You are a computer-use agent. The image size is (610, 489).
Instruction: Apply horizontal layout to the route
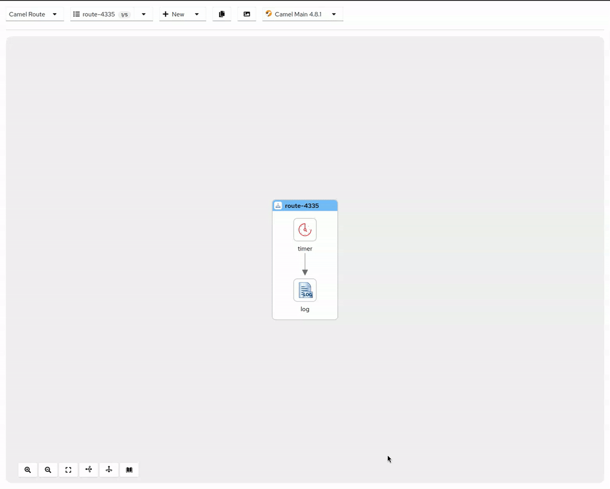(88, 470)
